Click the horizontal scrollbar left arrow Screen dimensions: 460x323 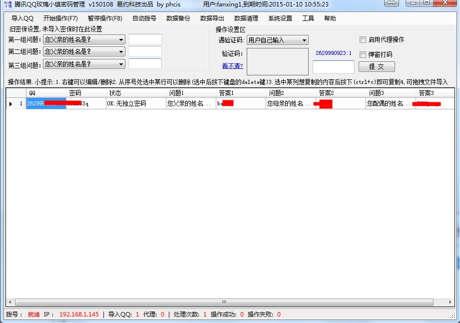[x=10, y=302]
